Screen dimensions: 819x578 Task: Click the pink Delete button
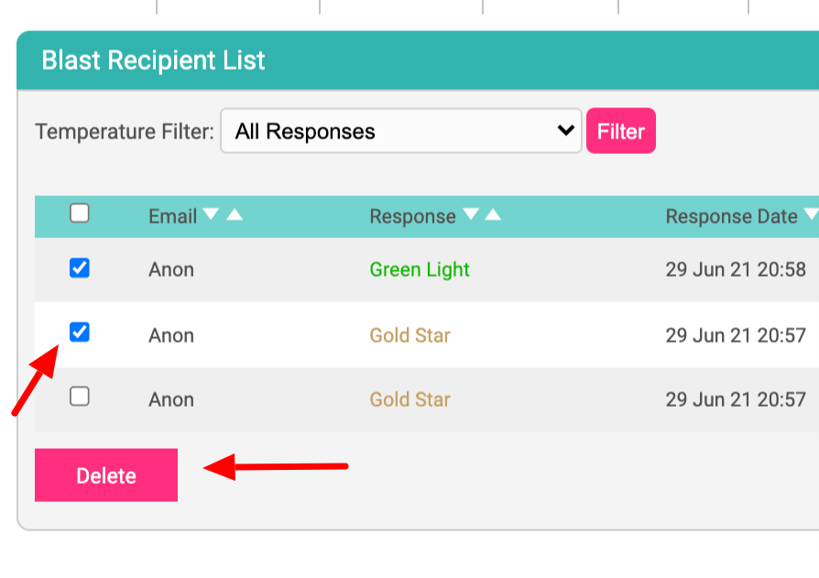click(x=106, y=475)
